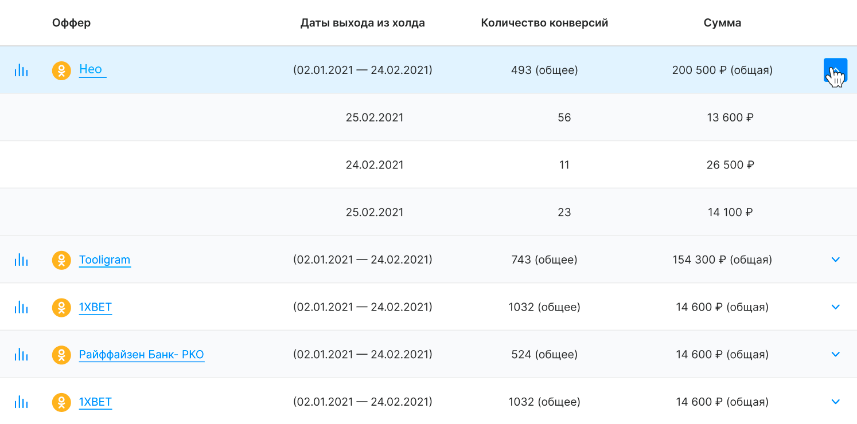Open the Tooligram offer link
The height and width of the screenshot is (424, 857).
pos(104,260)
